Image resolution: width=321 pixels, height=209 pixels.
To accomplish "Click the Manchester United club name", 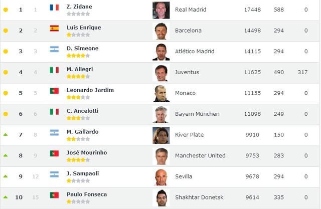I will click(200, 156).
